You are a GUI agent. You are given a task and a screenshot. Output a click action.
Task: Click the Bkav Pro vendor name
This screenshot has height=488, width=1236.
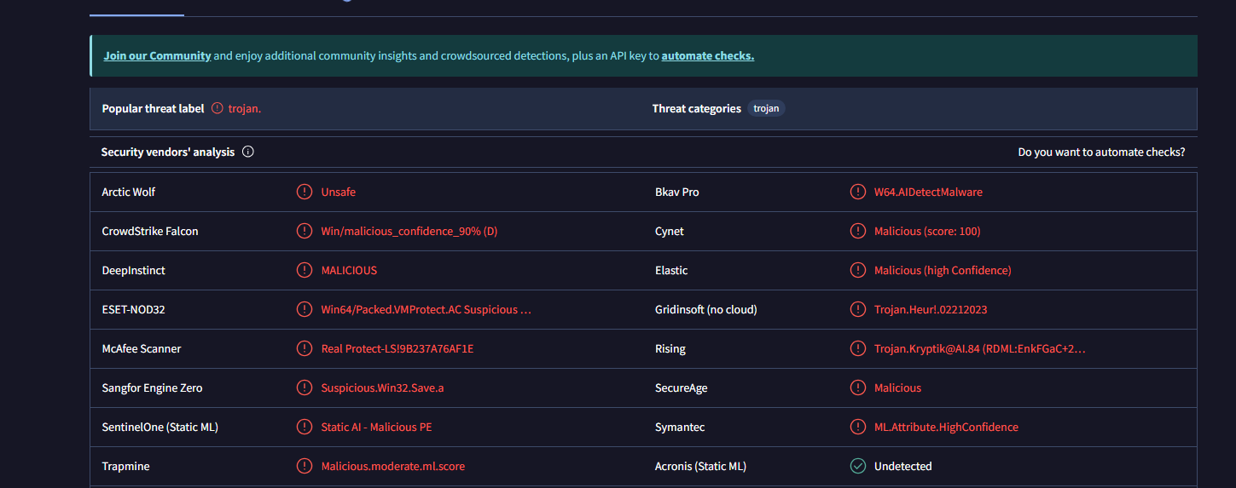click(x=677, y=192)
